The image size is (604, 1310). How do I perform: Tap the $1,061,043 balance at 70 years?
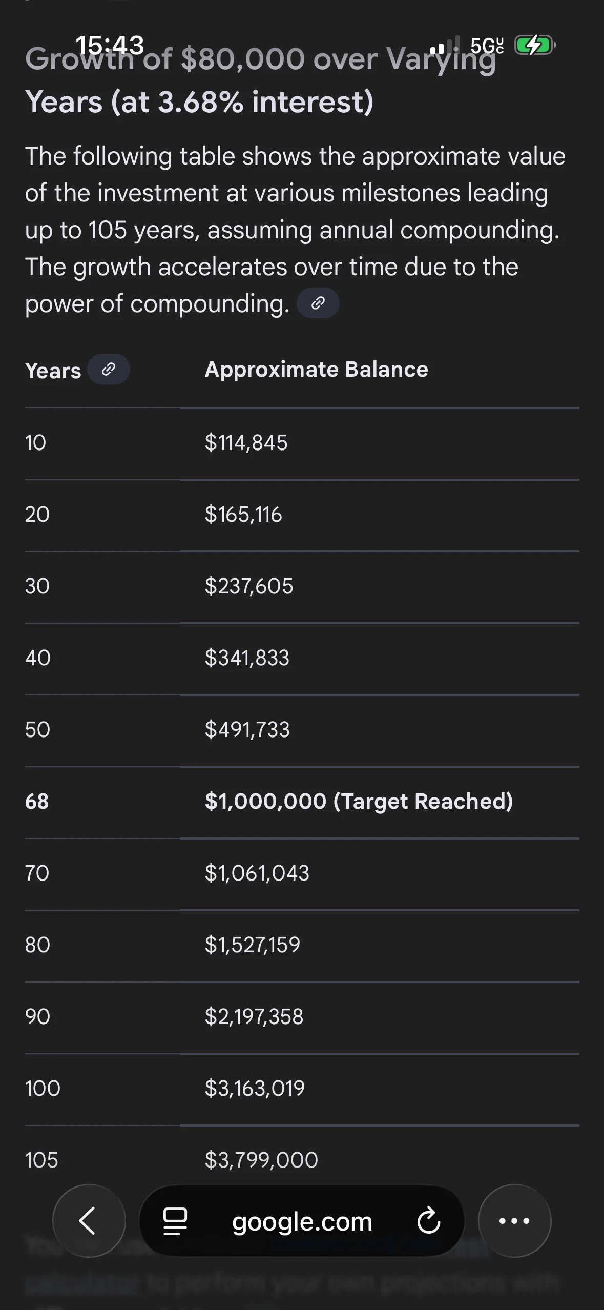[x=257, y=873]
